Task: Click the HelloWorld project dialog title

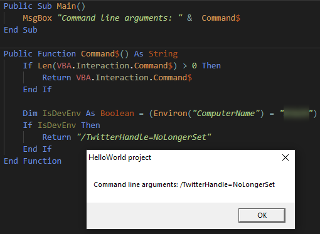Action: point(120,157)
